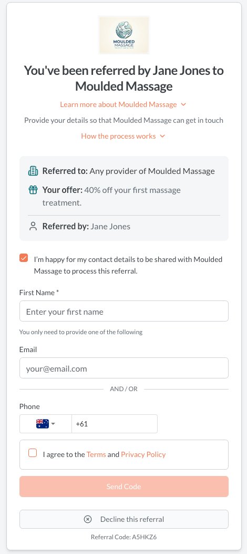
Task: Expand How the process works section
Action: tap(123, 136)
